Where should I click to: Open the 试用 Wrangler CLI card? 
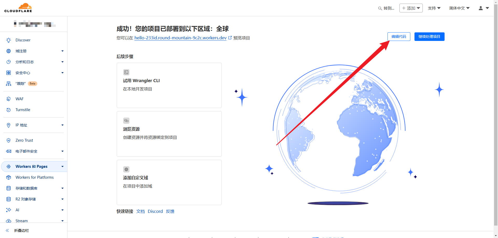click(x=169, y=85)
